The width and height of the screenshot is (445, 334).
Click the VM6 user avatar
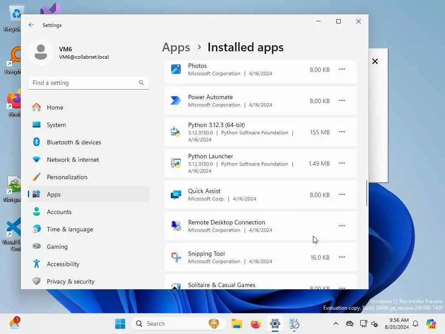tap(41, 53)
